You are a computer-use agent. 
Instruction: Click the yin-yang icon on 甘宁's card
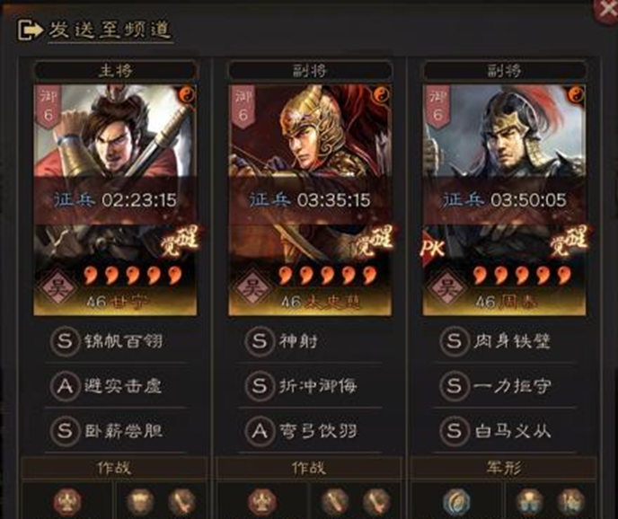188,95
